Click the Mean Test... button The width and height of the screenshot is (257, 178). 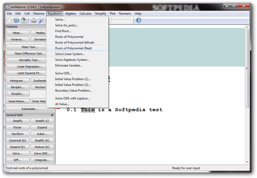pyautogui.click(x=26, y=47)
